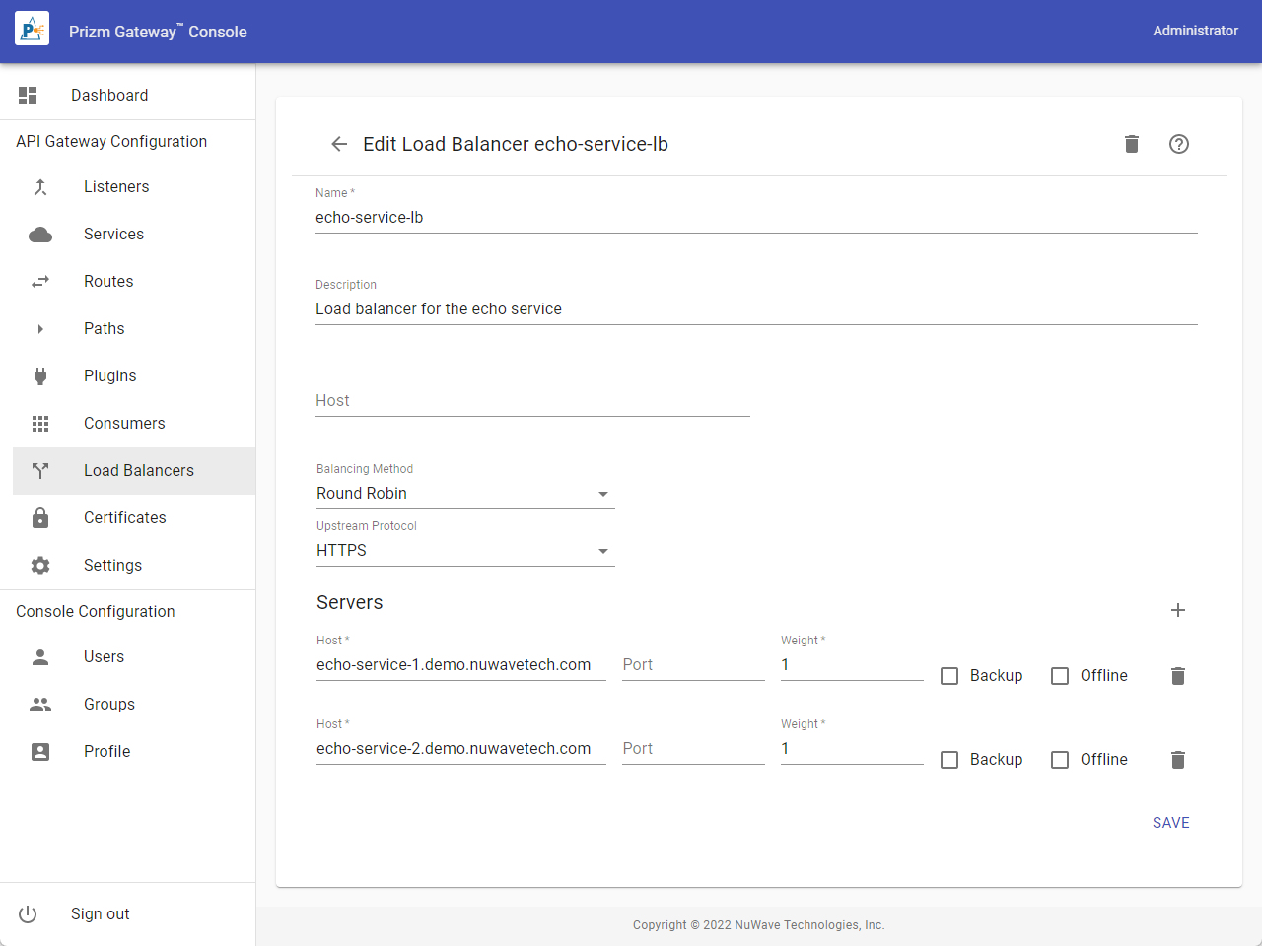Remove the echo-service-2 server row
The image size is (1262, 946).
coord(1177,760)
